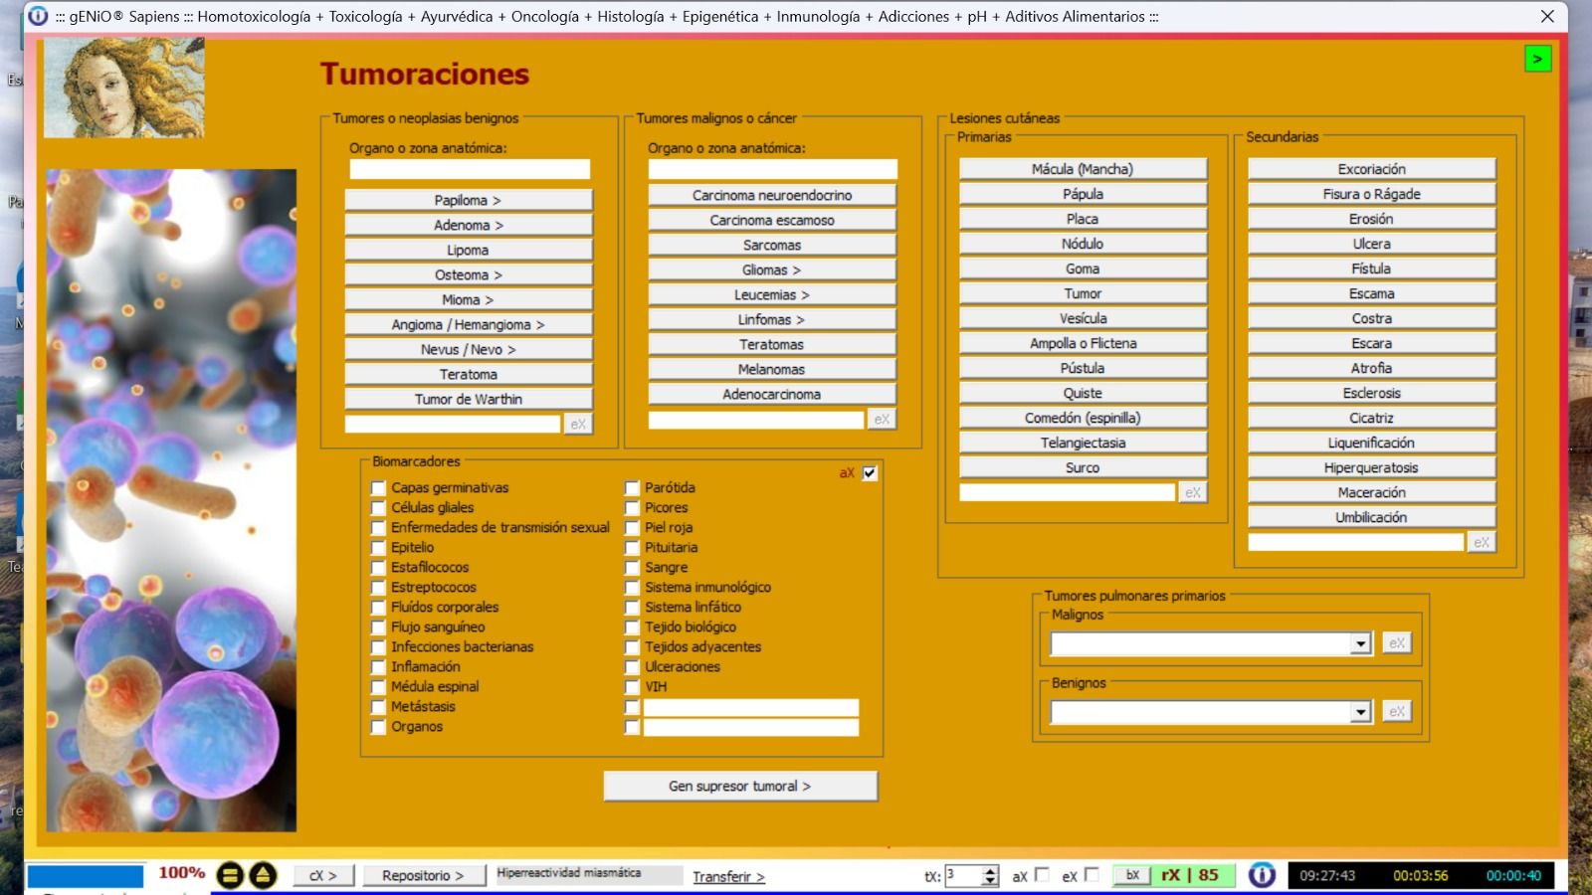
Task: Click the Venus portrait thumbnail
Action: (x=124, y=89)
